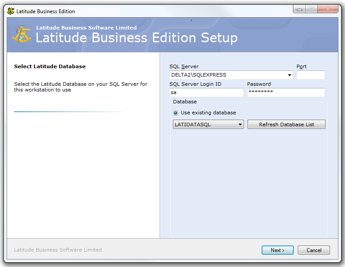Cancel the setup wizard
This screenshot has width=345, height=267.
314,250
